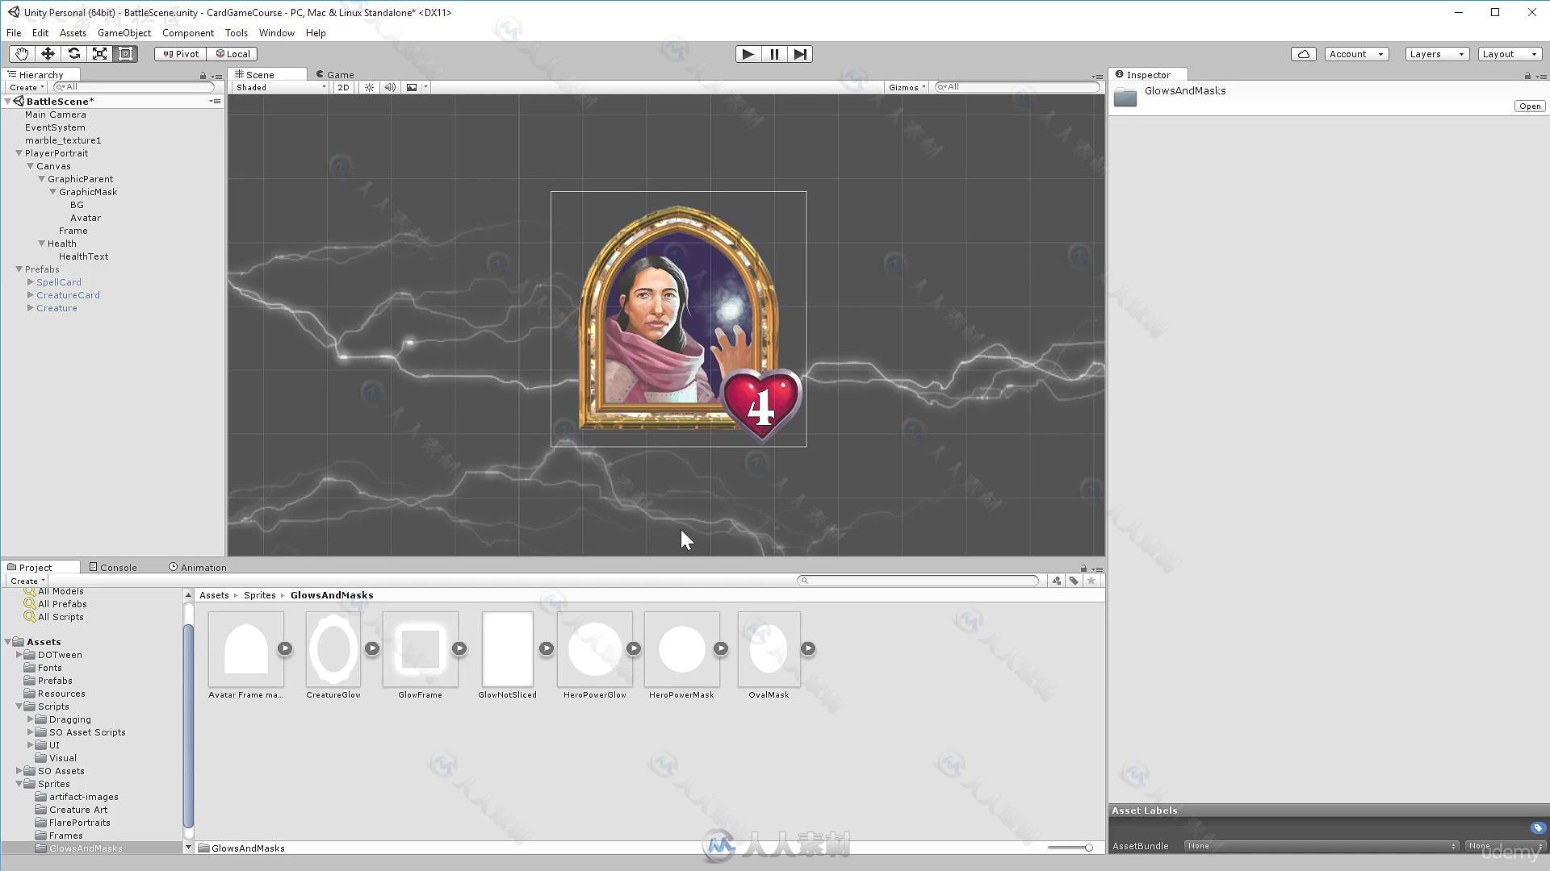
Task: Switch to the Animation tab
Action: (x=198, y=568)
